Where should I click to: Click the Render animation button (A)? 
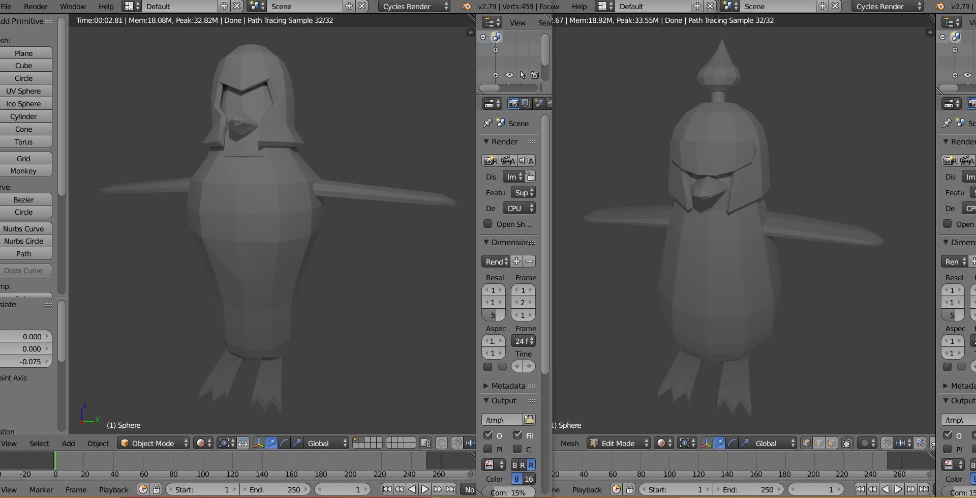click(508, 161)
